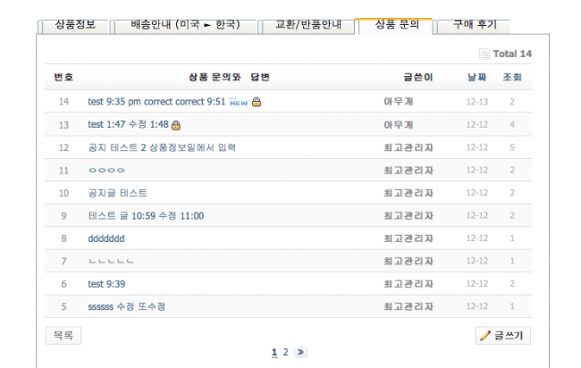The height and width of the screenshot is (368, 581).
Task: Click the 글쓰기 write button
Action: (x=503, y=336)
